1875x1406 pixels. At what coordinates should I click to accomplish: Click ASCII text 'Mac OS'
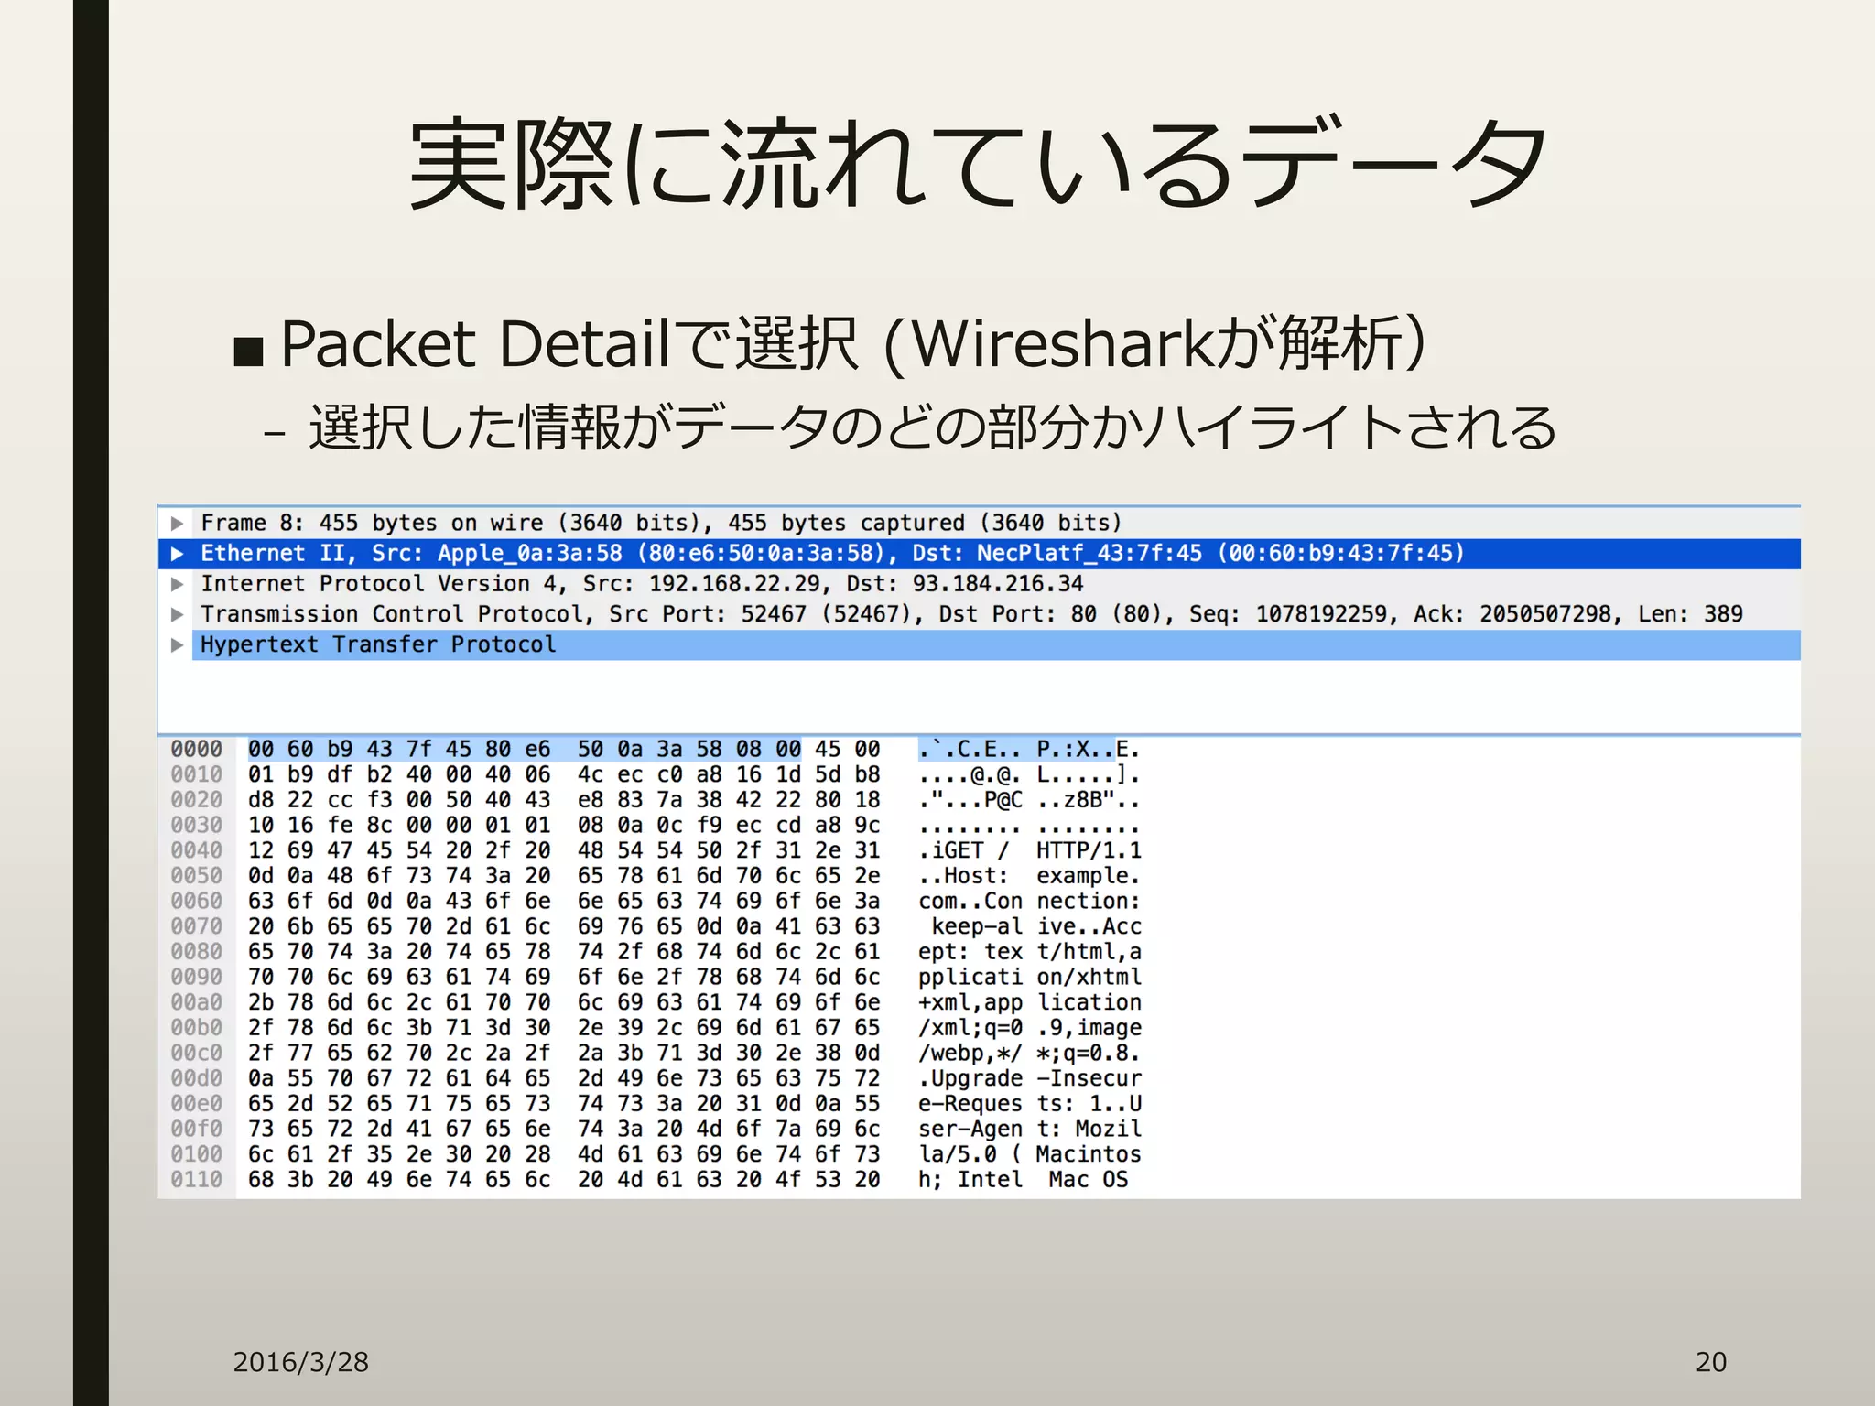click(x=1089, y=1180)
